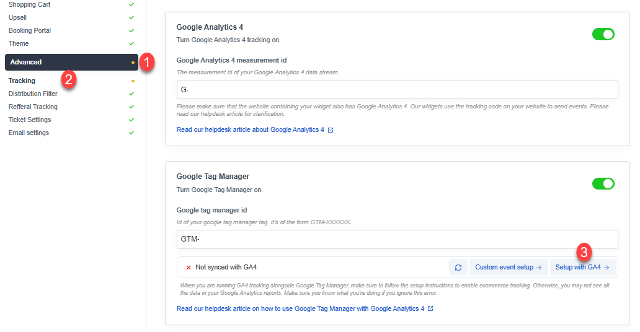Screen dimensions: 640x332
Task: Click the GA4 measurement id field
Action: pyautogui.click(x=397, y=90)
